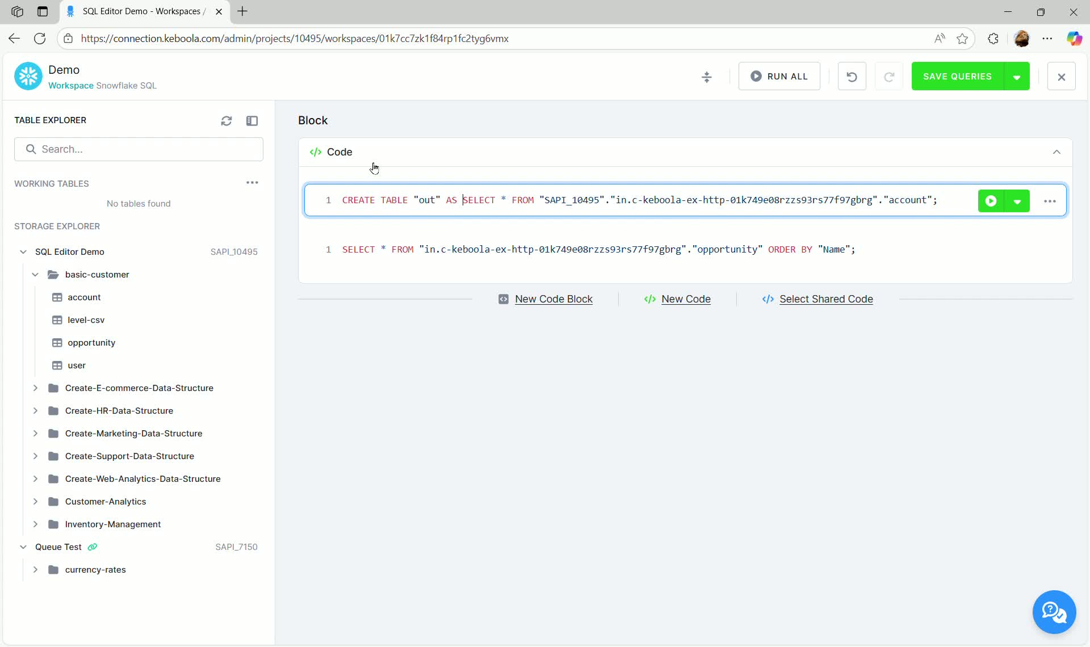
Task: Open run options dropdown next to green play button
Action: [x=1017, y=200]
